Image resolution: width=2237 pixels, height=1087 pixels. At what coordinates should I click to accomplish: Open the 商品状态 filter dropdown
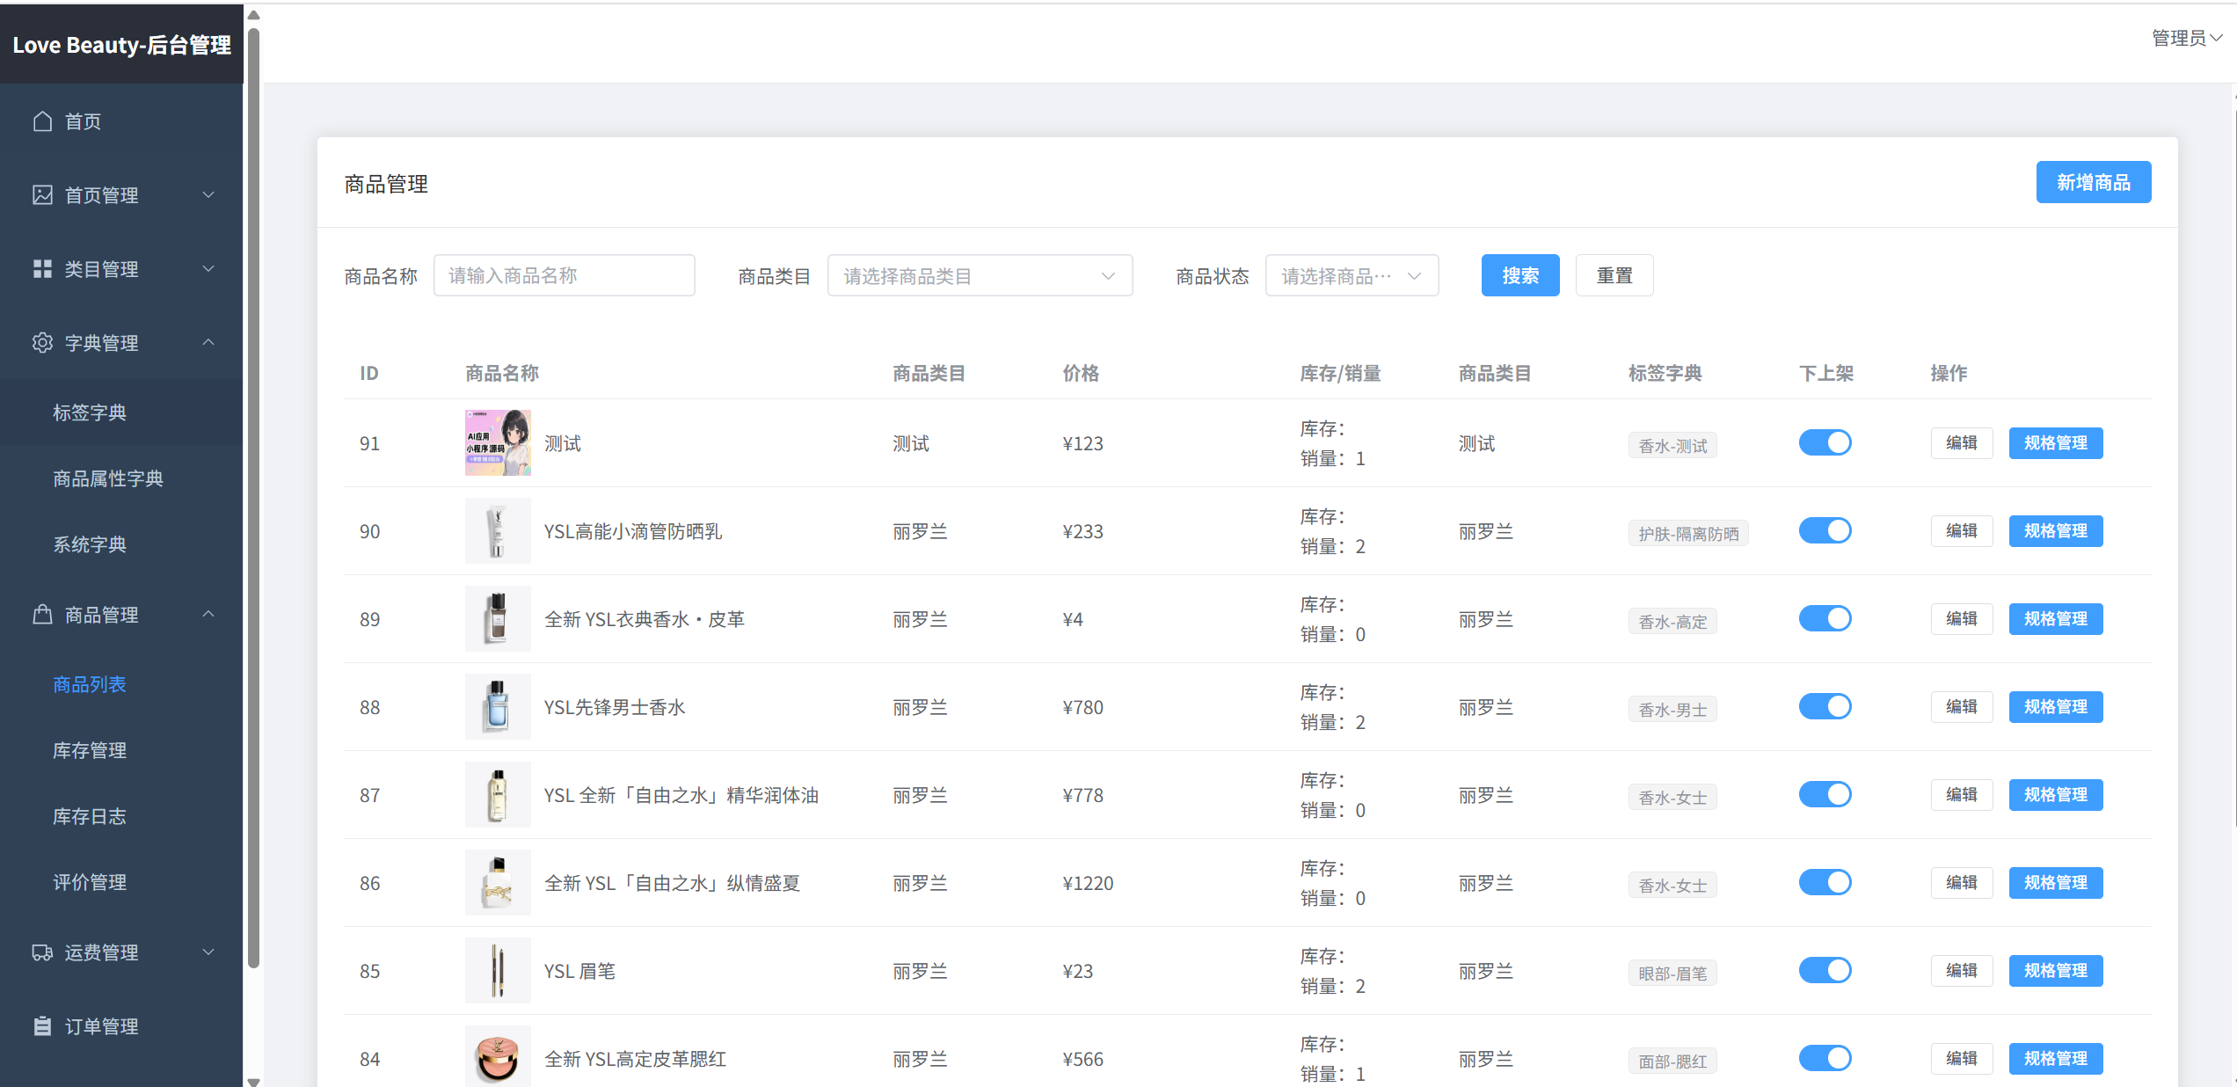[1352, 276]
